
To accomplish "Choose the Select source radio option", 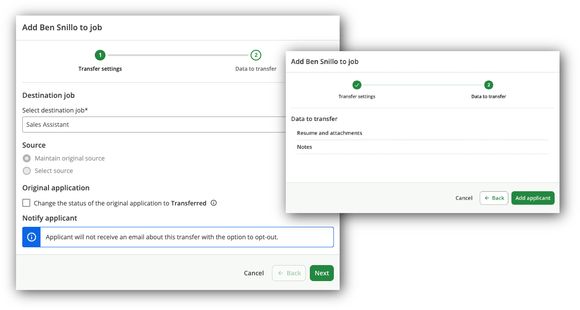I will click(x=27, y=171).
